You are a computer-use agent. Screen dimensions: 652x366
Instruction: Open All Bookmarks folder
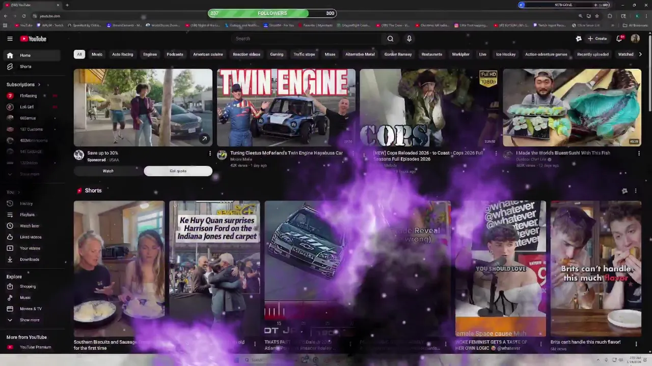635,25
